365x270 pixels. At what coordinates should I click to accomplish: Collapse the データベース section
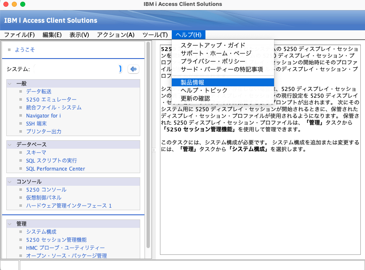coord(9,144)
